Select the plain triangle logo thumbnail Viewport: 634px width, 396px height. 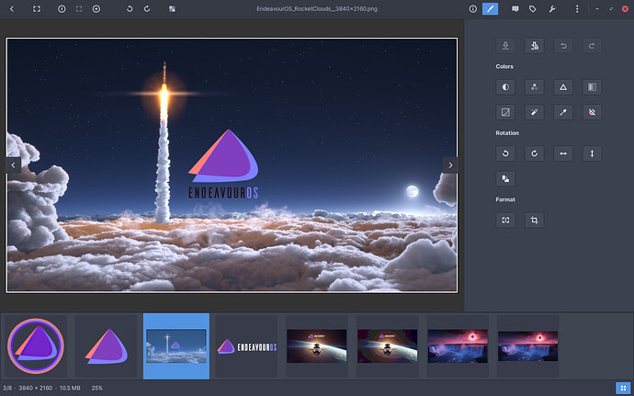106,346
